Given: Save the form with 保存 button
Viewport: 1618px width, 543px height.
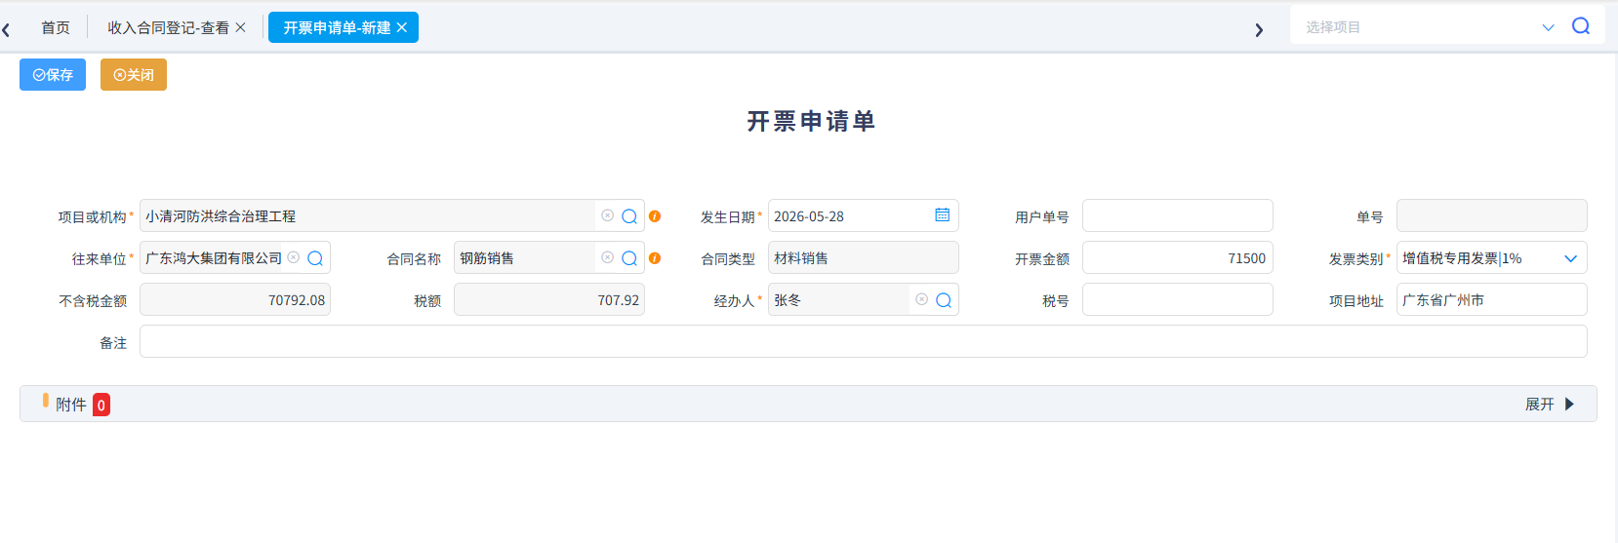Looking at the screenshot, I should pyautogui.click(x=53, y=74).
